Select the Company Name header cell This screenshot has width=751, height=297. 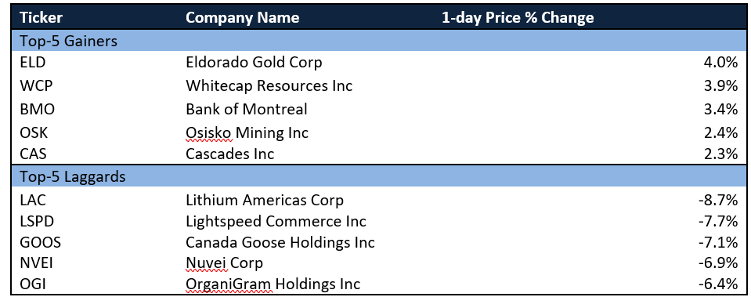pyautogui.click(x=242, y=18)
